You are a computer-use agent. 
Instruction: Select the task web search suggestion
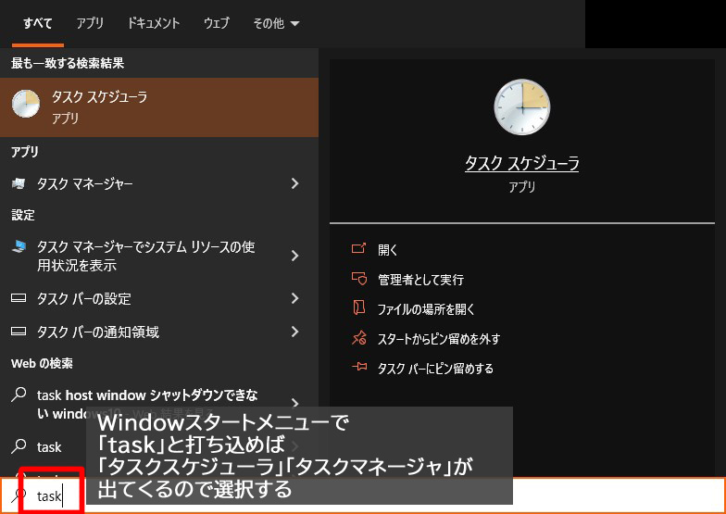coord(49,446)
